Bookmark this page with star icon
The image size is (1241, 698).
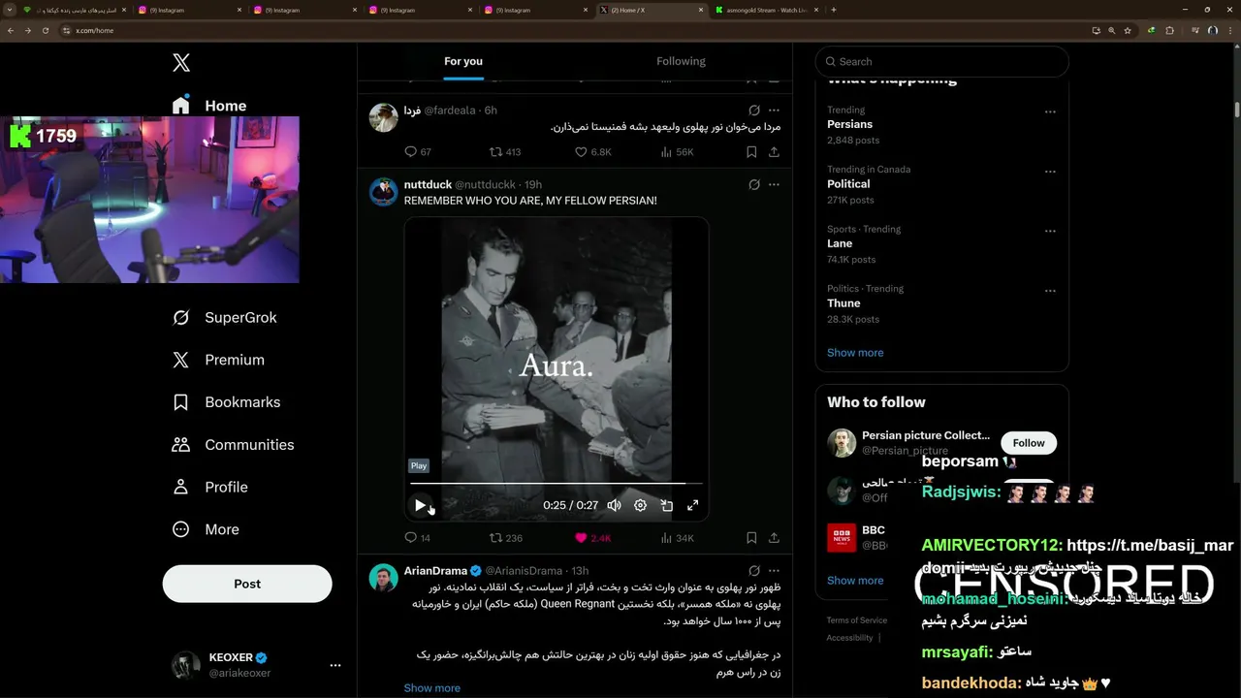1128,30
